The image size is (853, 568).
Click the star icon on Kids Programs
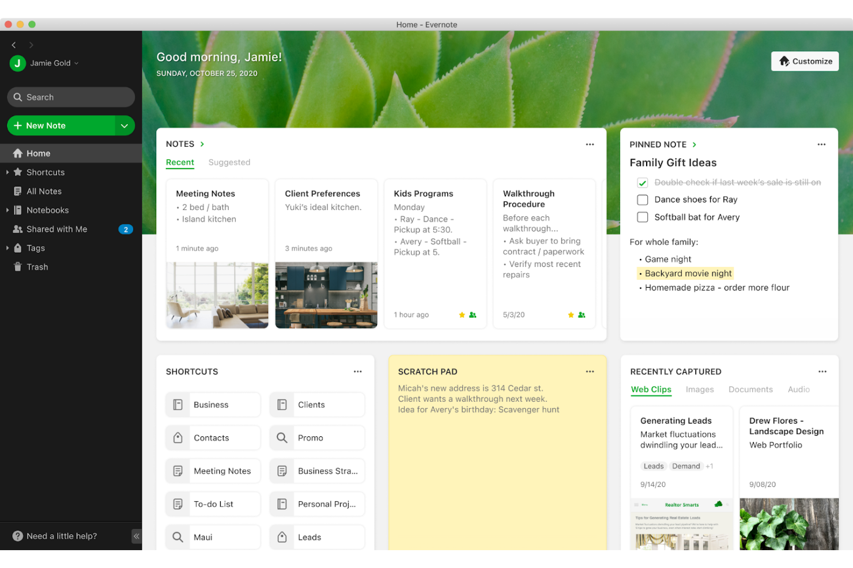click(462, 315)
